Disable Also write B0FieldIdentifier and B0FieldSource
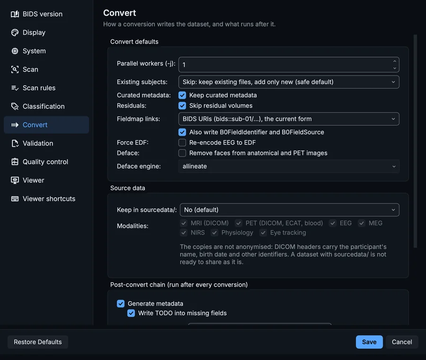The height and width of the screenshot is (360, 426). tap(182, 132)
